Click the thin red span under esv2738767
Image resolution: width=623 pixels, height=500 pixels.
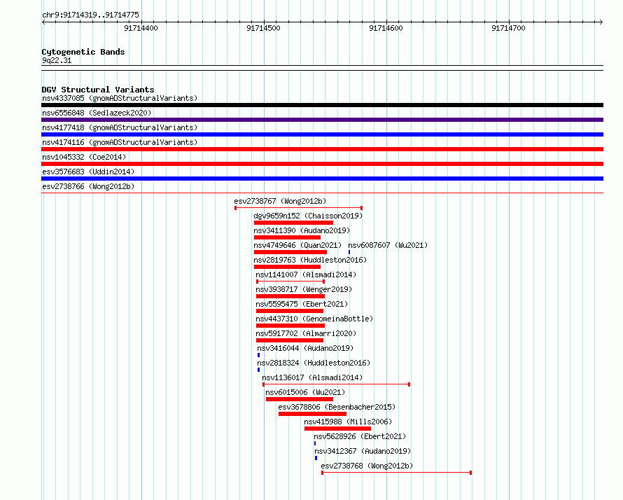[299, 208]
